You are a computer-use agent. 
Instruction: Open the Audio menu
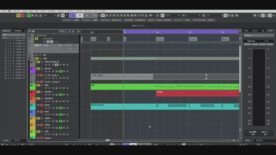pos(25,11)
